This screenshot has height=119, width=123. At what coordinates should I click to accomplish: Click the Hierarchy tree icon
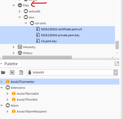pyautogui.click(x=20, y=47)
